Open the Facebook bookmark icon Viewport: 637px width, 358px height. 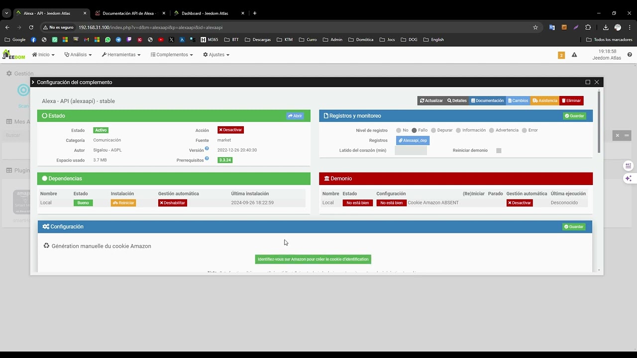pyautogui.click(x=33, y=40)
